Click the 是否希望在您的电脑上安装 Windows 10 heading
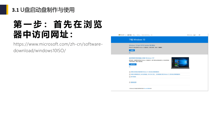Screen dimensions: 223x125 [142, 58]
